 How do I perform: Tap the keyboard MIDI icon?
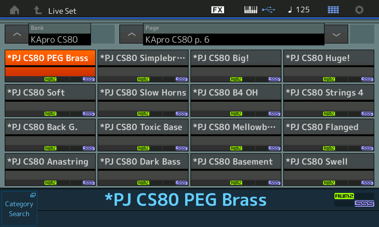251,10
